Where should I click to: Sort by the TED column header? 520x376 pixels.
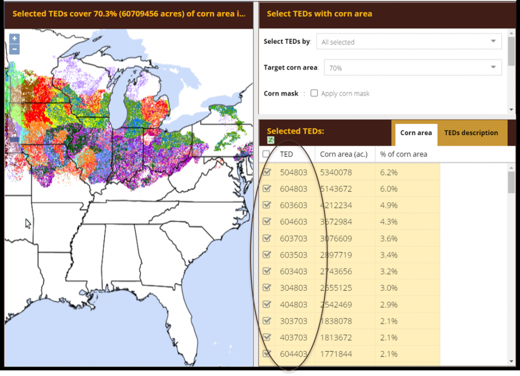[x=286, y=154]
